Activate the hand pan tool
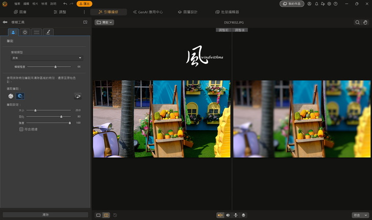This screenshot has height=220, width=372. (x=365, y=22)
